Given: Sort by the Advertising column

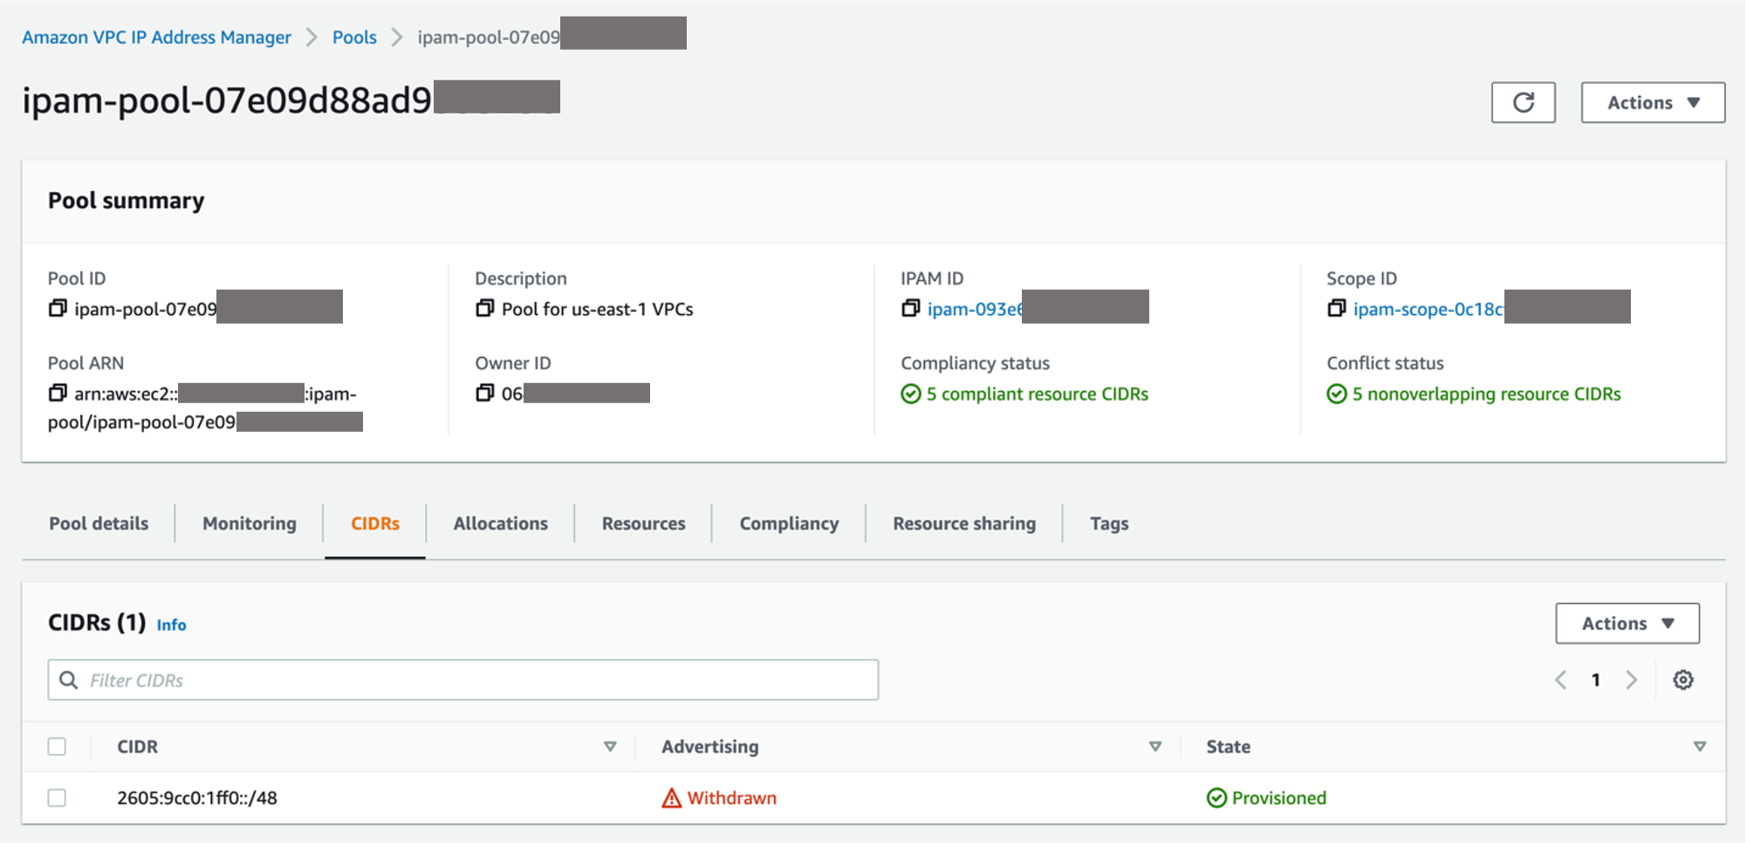Looking at the screenshot, I should 1154,746.
